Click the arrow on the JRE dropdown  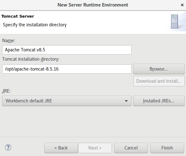point(126,101)
